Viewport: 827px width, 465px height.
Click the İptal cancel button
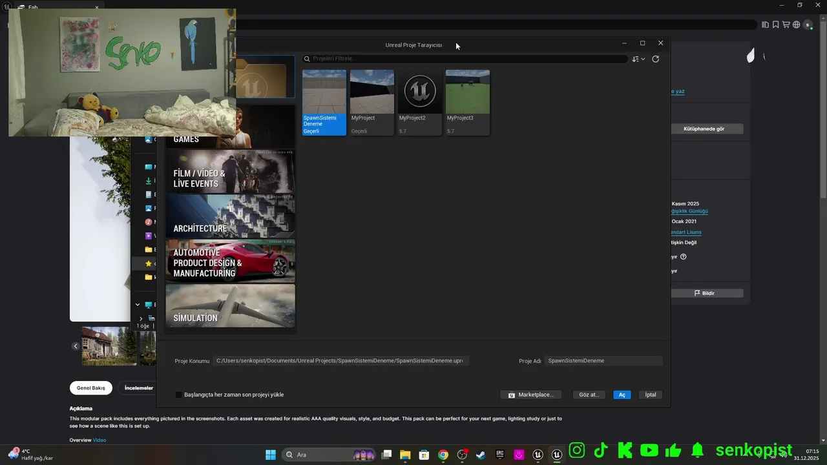point(651,395)
